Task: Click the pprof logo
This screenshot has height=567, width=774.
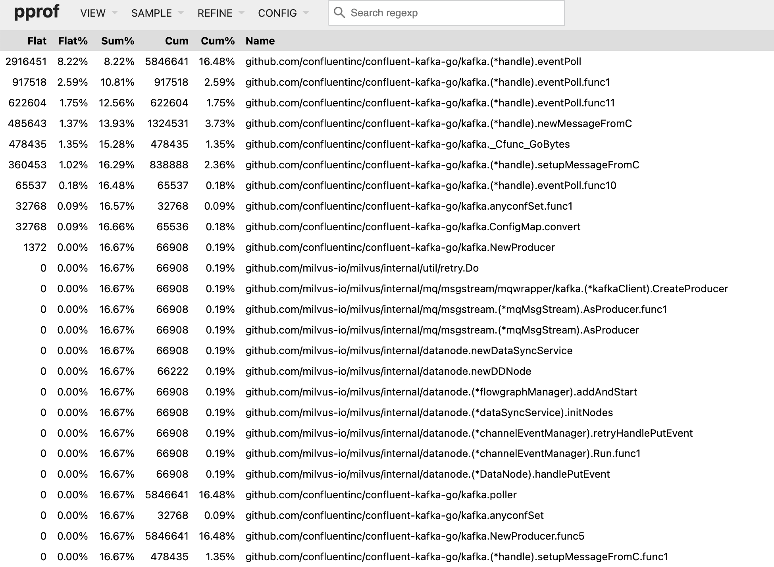Action: click(37, 12)
